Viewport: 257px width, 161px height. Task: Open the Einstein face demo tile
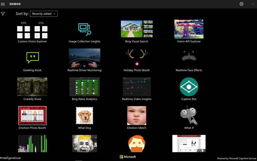click(85, 144)
